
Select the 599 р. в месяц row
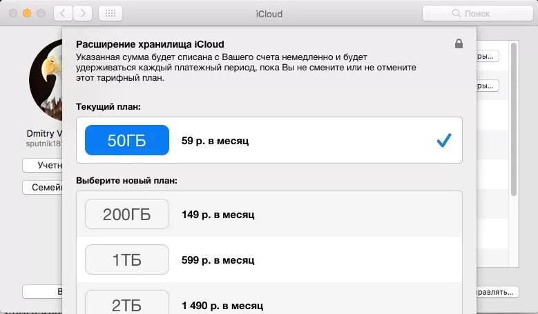(x=269, y=259)
